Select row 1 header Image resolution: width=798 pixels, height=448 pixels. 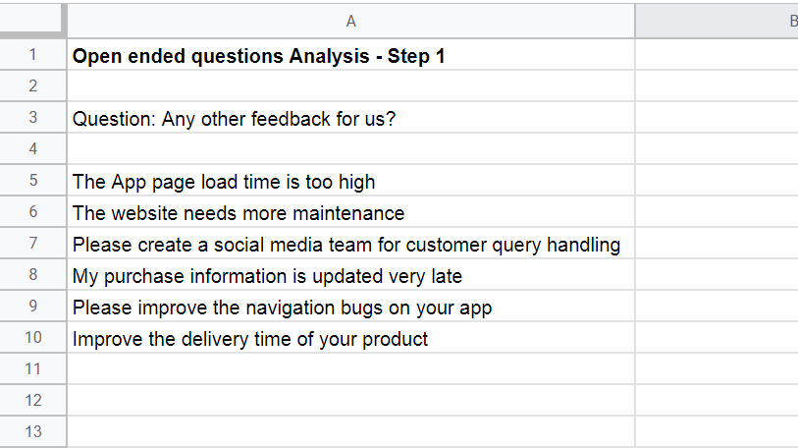[x=32, y=55]
